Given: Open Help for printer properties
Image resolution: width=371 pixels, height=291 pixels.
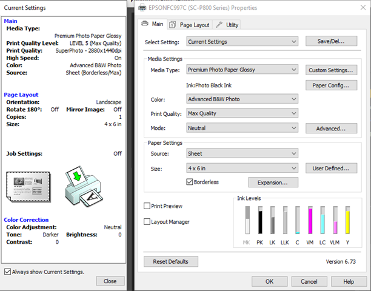Looking at the screenshot, I should coord(349,281).
